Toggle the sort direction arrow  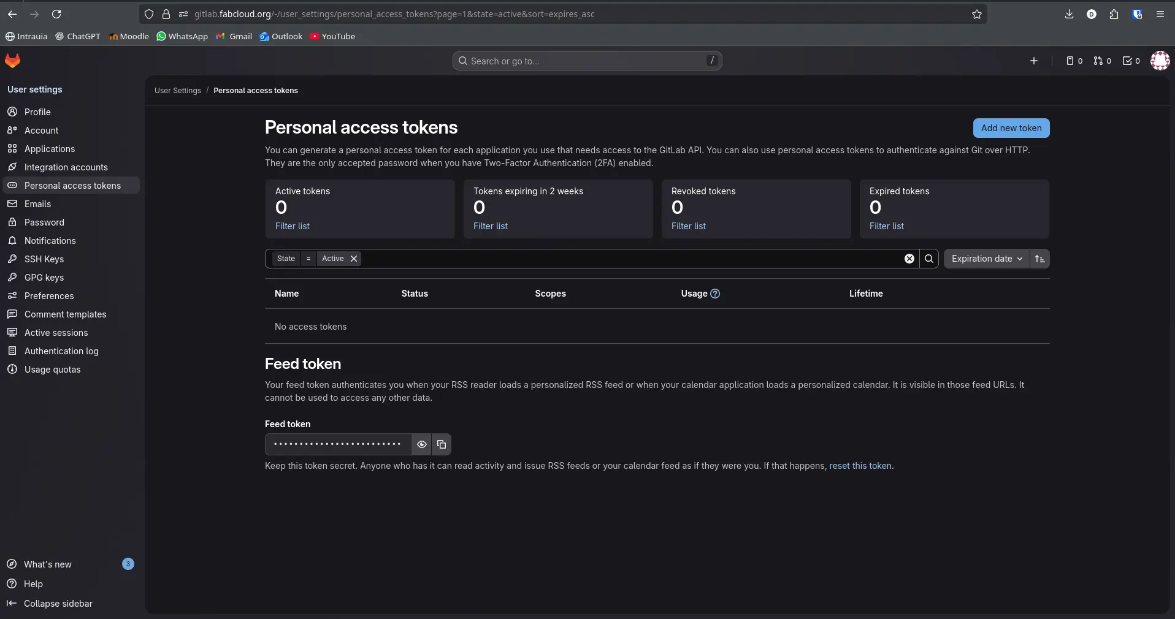[1040, 259]
